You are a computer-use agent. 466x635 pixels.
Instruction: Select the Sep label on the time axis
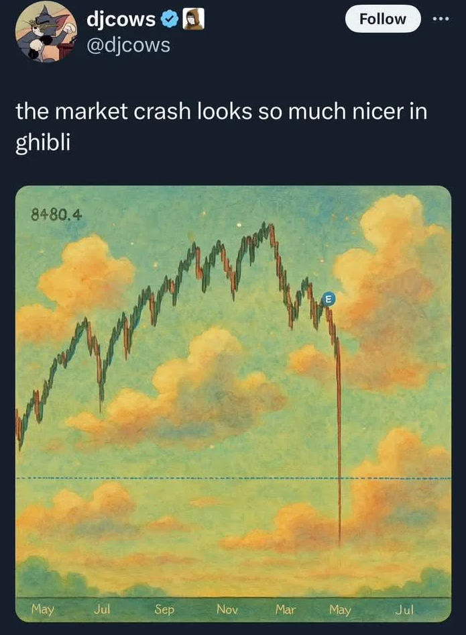164,609
